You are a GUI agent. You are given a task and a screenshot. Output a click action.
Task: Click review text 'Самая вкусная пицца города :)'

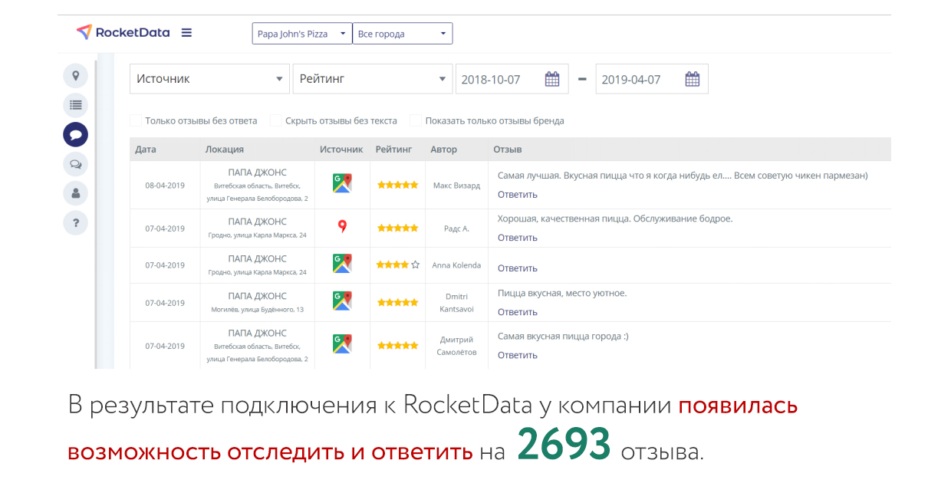pyautogui.click(x=563, y=336)
